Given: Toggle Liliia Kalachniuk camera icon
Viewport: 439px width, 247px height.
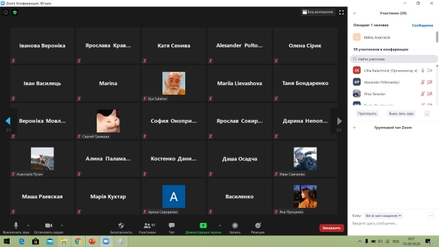Looking at the screenshot, I should [430, 71].
